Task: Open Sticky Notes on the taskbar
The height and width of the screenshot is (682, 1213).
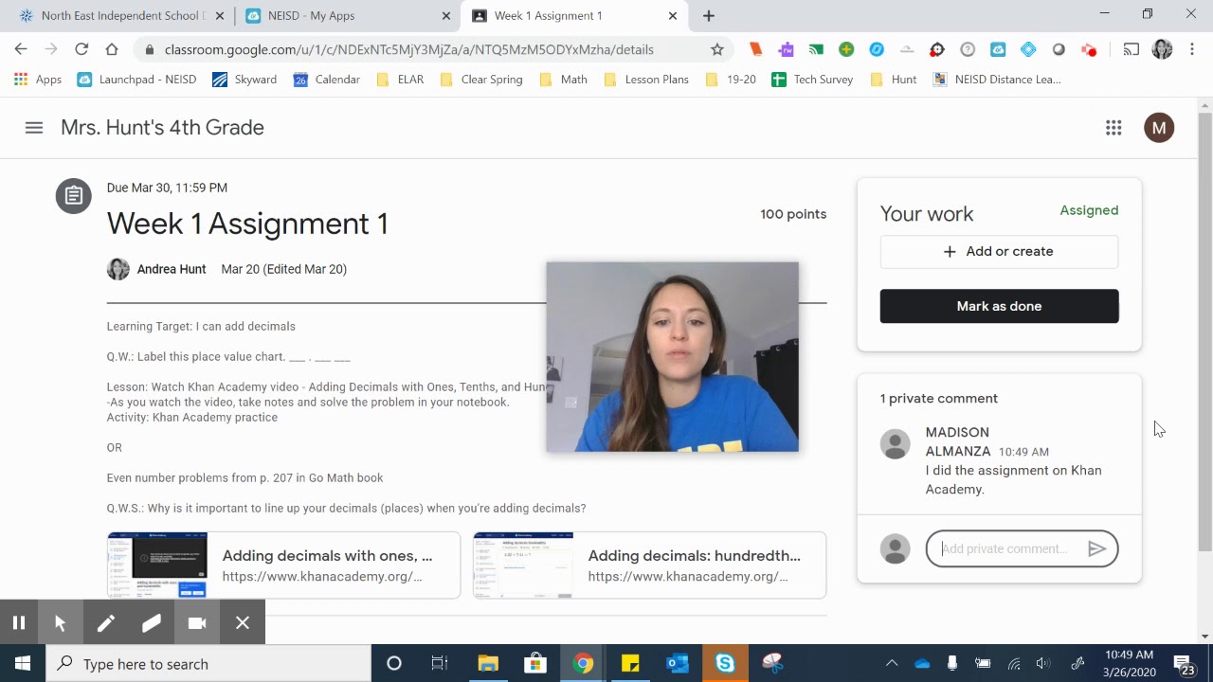Action: pyautogui.click(x=630, y=663)
